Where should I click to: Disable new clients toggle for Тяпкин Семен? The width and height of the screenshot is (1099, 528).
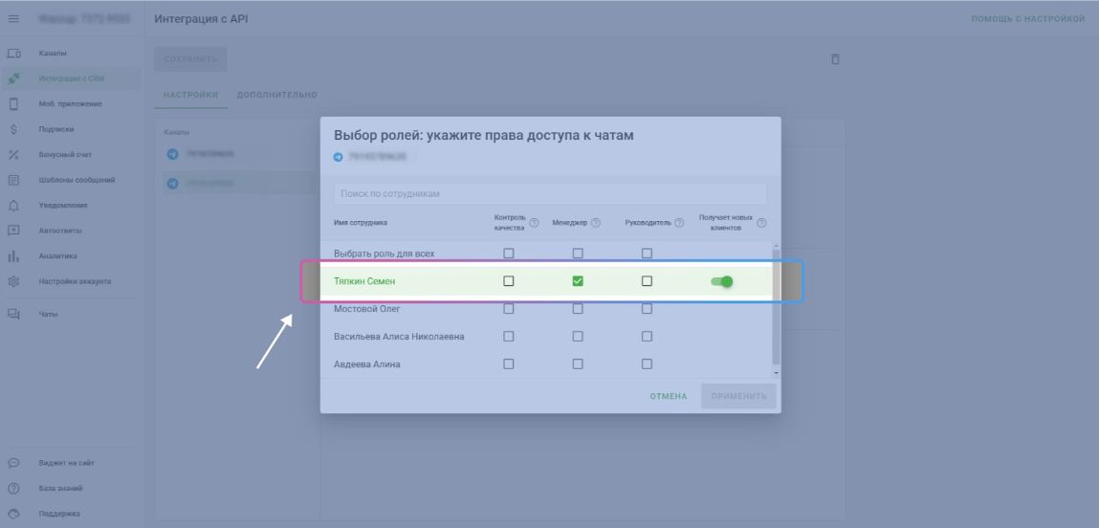click(x=722, y=281)
